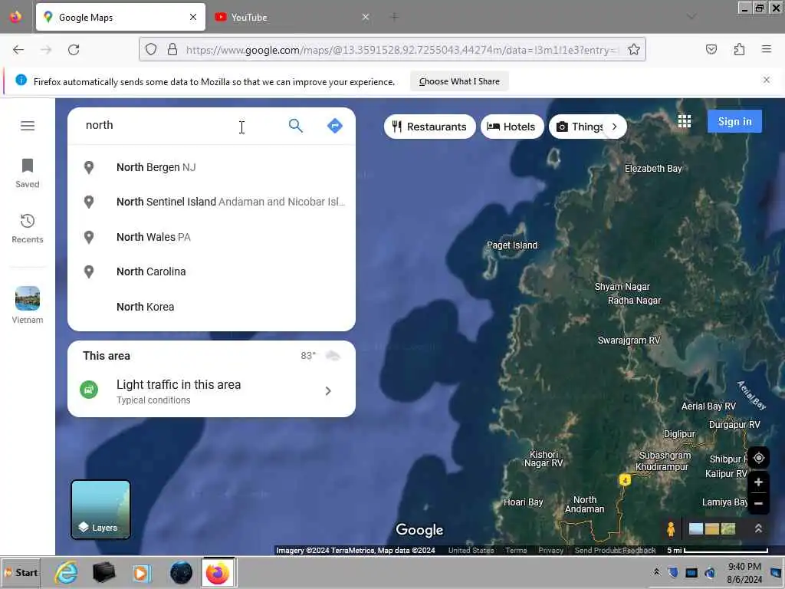Viewport: 785px width, 589px height.
Task: Open the Saved places panel
Action: 28,173
